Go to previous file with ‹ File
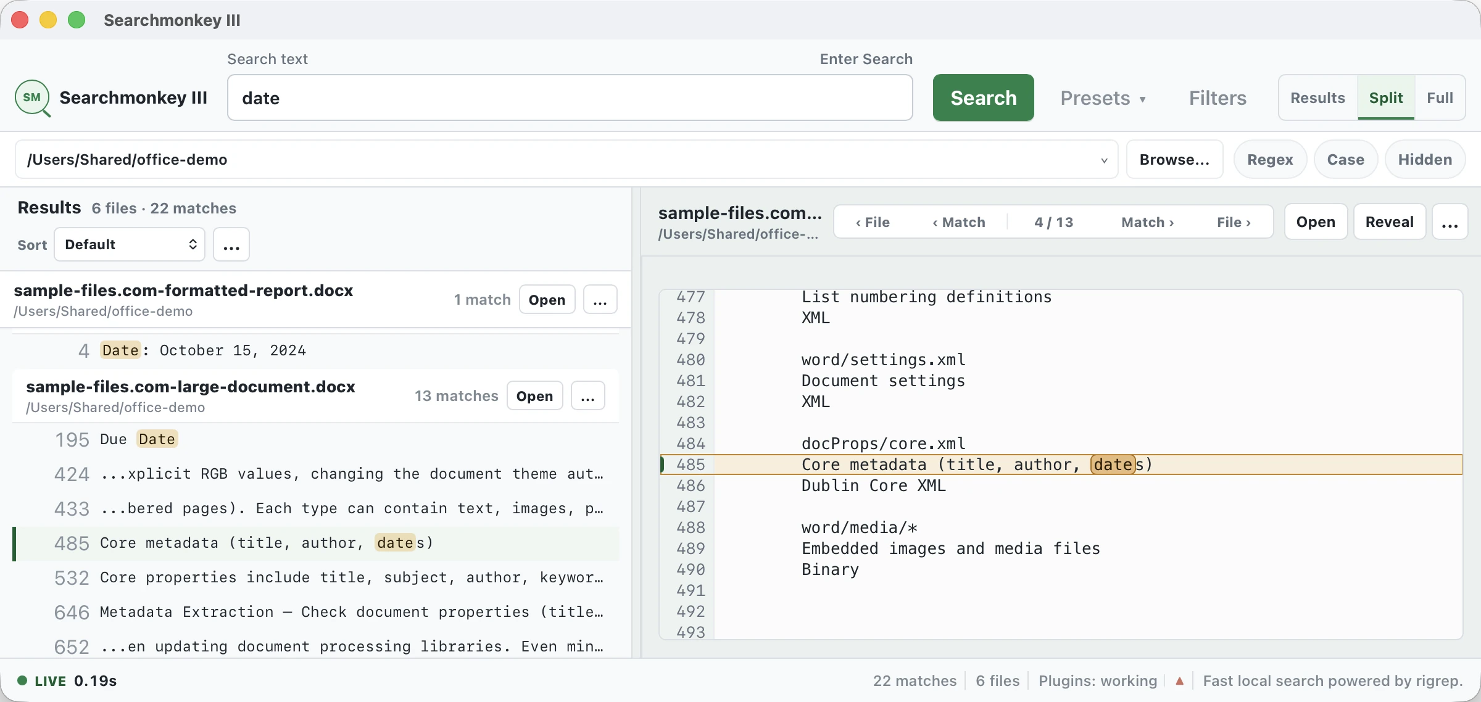 coord(873,222)
